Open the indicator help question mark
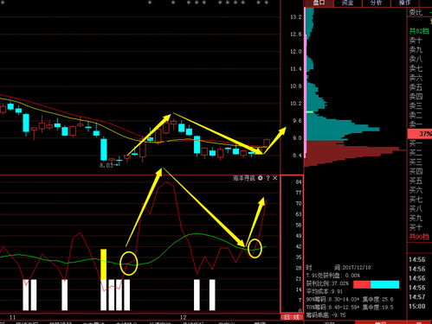 [x=268, y=178]
